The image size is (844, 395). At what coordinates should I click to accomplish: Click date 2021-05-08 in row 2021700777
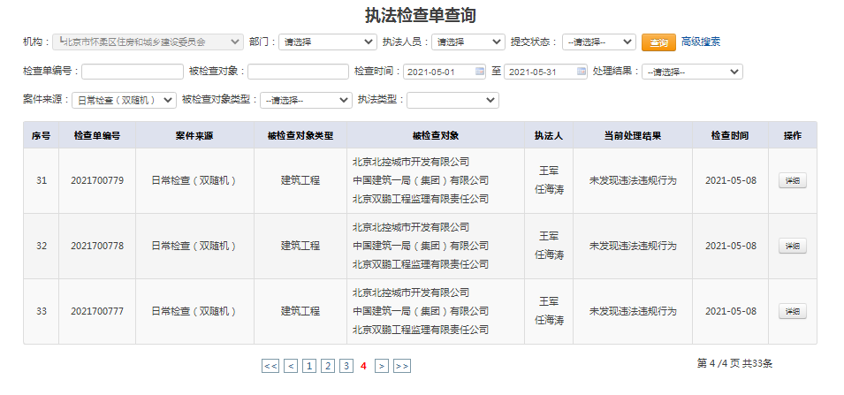click(730, 311)
